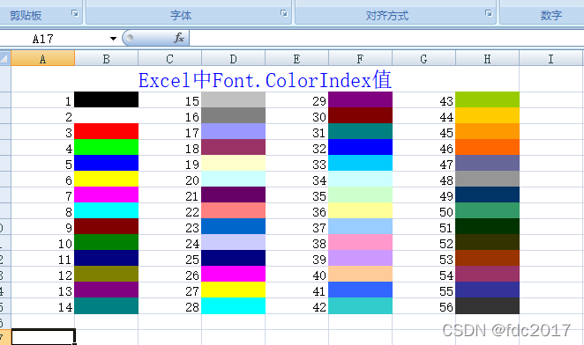Click the lavender swatch for index 24
Screen dimensions: 584x345
click(234, 242)
